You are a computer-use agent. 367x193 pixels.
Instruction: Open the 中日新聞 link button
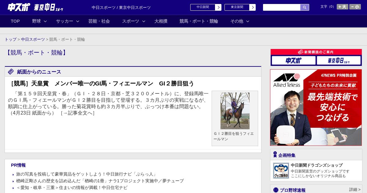(x=203, y=7)
